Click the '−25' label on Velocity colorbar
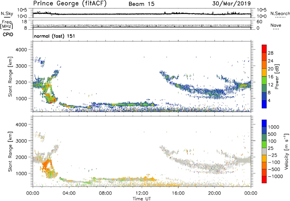Screen dimensions: 290x201 point(273,155)
